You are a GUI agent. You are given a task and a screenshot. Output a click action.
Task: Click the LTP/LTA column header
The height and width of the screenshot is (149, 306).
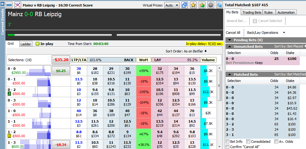click(79, 60)
